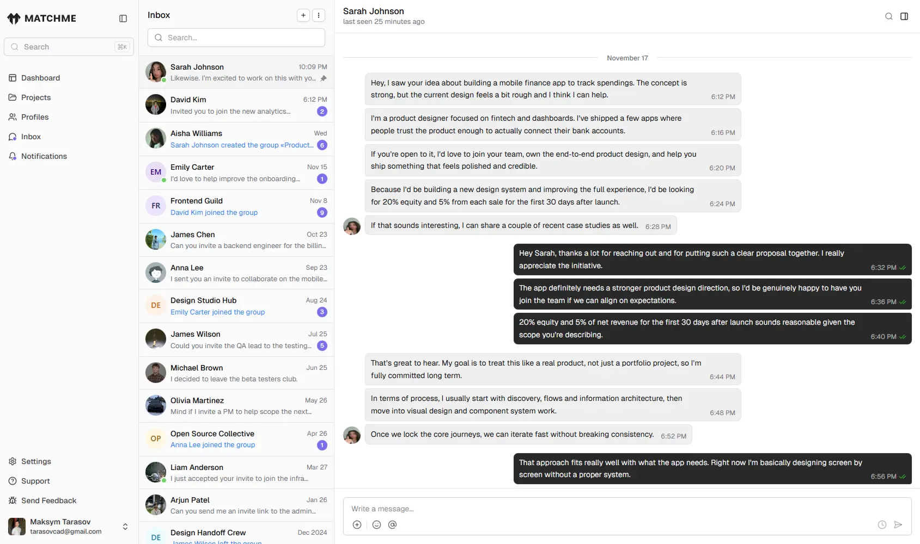The height and width of the screenshot is (544, 920).
Task: Open conversation search in the chat header
Action: pos(888,16)
